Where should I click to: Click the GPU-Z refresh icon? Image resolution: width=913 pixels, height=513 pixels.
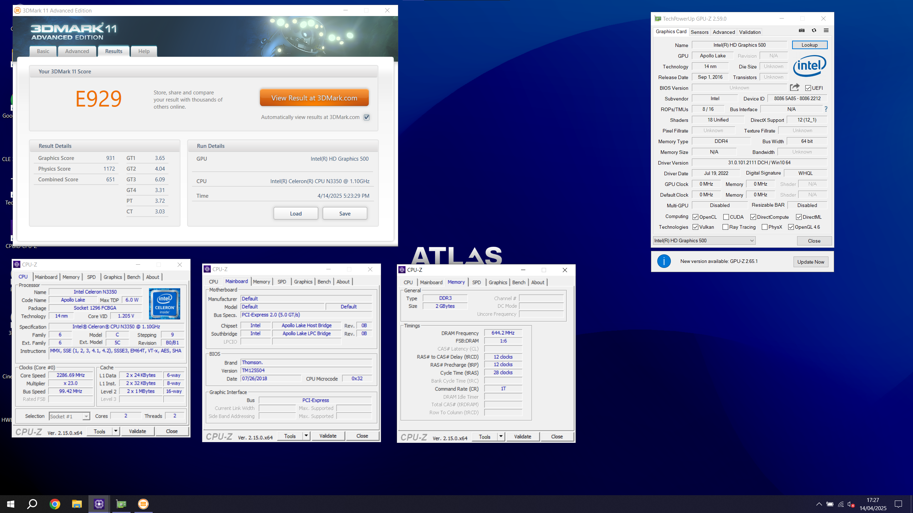[x=814, y=31]
